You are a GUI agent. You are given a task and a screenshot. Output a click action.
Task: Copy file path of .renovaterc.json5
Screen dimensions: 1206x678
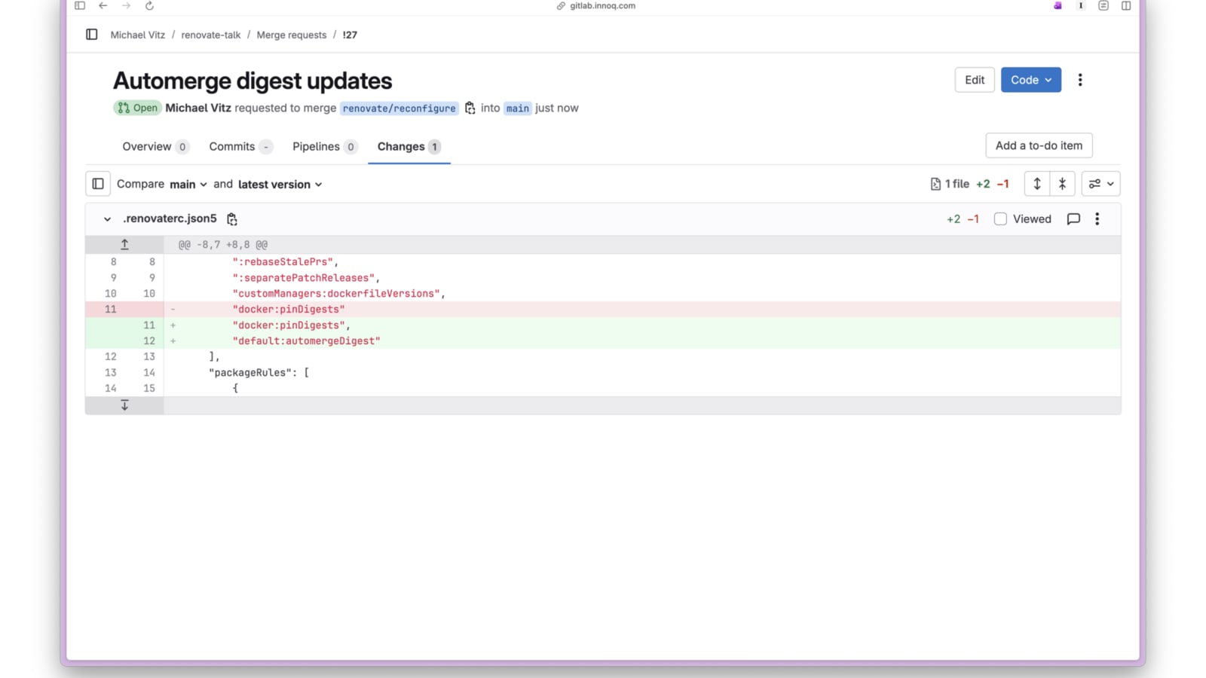click(x=232, y=219)
